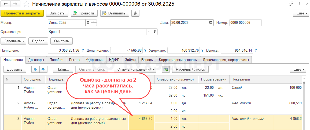Click the Выплатить button
The height and width of the screenshot is (130, 310).
(x=115, y=13)
